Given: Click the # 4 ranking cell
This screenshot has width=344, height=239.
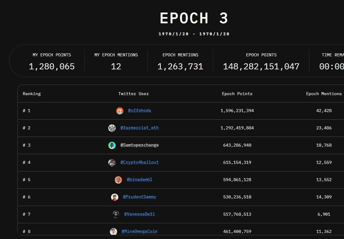Looking at the screenshot, I should point(27,163).
